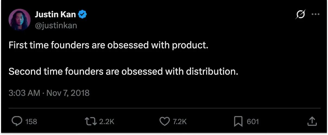Like the tweet with the heart icon
Screen dimensions: 328x135
pyautogui.click(x=164, y=121)
